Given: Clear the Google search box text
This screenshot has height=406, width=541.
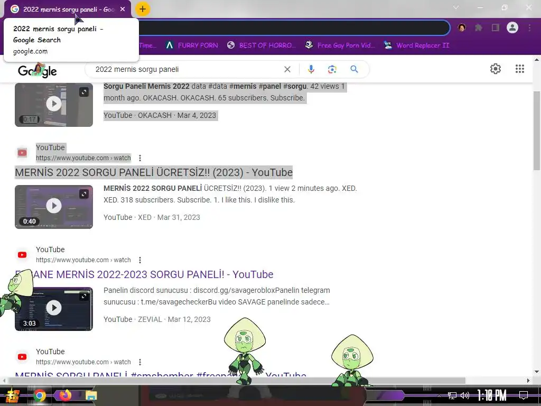Looking at the screenshot, I should pyautogui.click(x=287, y=69).
